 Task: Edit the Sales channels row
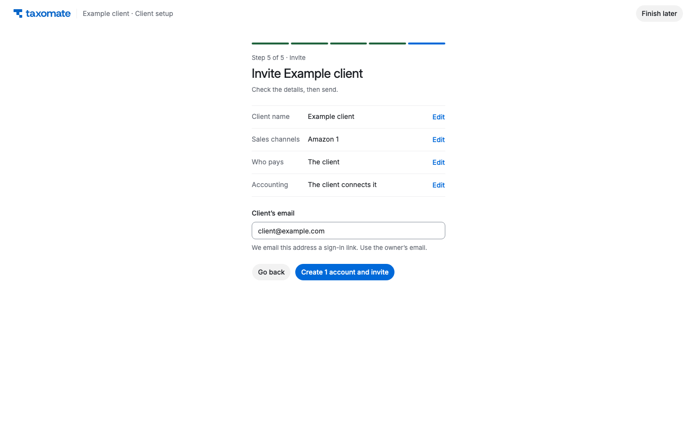[x=439, y=140]
